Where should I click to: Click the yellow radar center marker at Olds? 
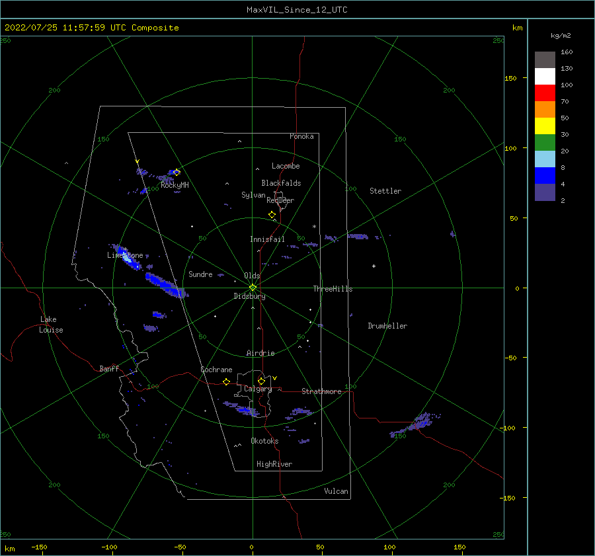[x=253, y=288]
